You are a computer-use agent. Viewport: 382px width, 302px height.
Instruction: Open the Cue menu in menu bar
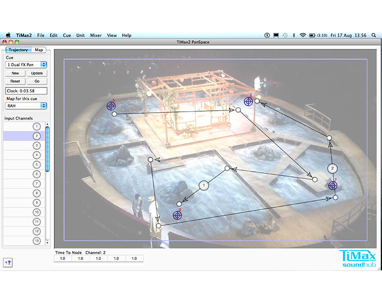(67, 36)
